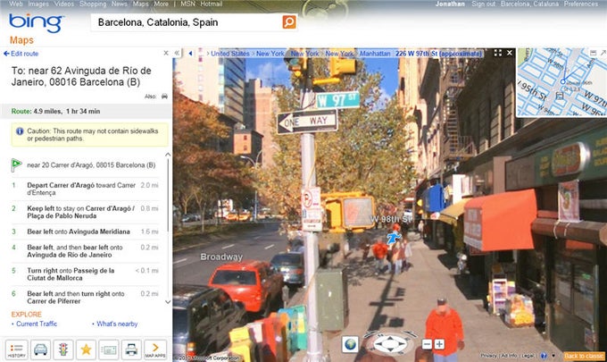
Task: Click start location near 20 Carrer d'Aragó
Action: click(91, 164)
